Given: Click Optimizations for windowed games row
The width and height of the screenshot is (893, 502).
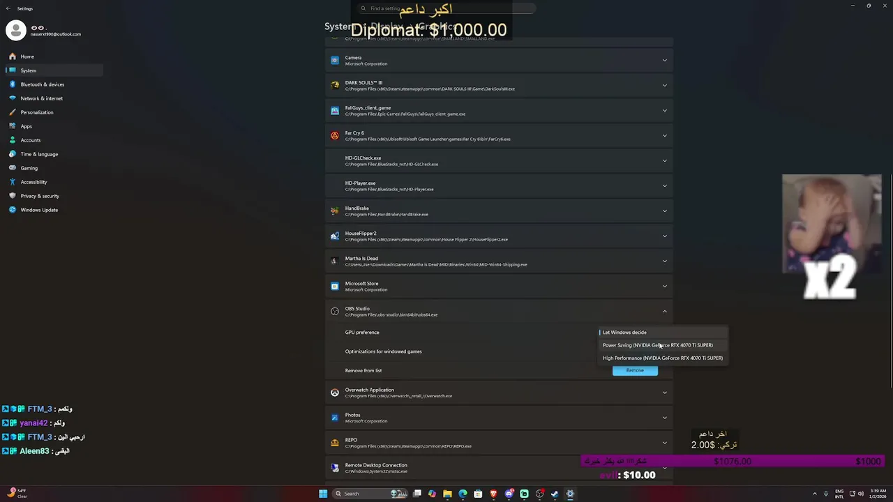Looking at the screenshot, I should tap(499, 351).
